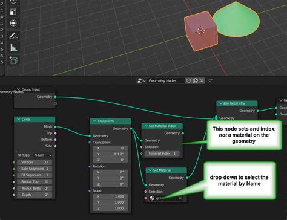Click the node tree browse icon
287x220 pixels.
(141, 81)
